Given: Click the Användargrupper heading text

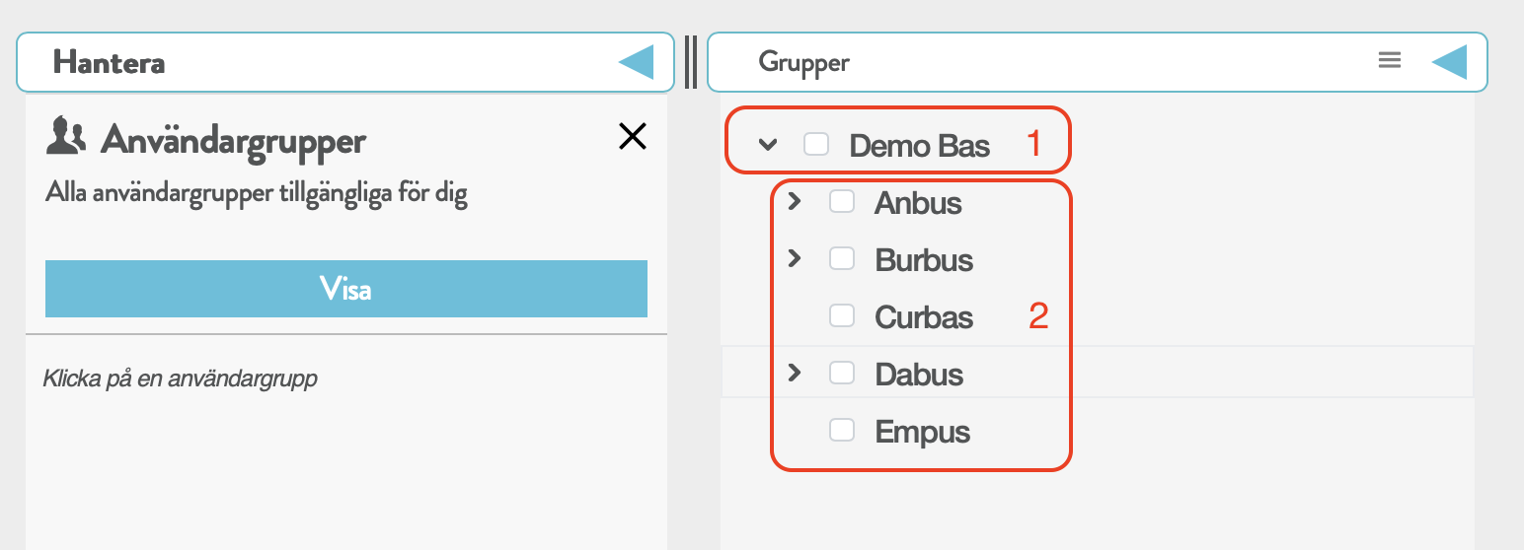Looking at the screenshot, I should point(233,140).
